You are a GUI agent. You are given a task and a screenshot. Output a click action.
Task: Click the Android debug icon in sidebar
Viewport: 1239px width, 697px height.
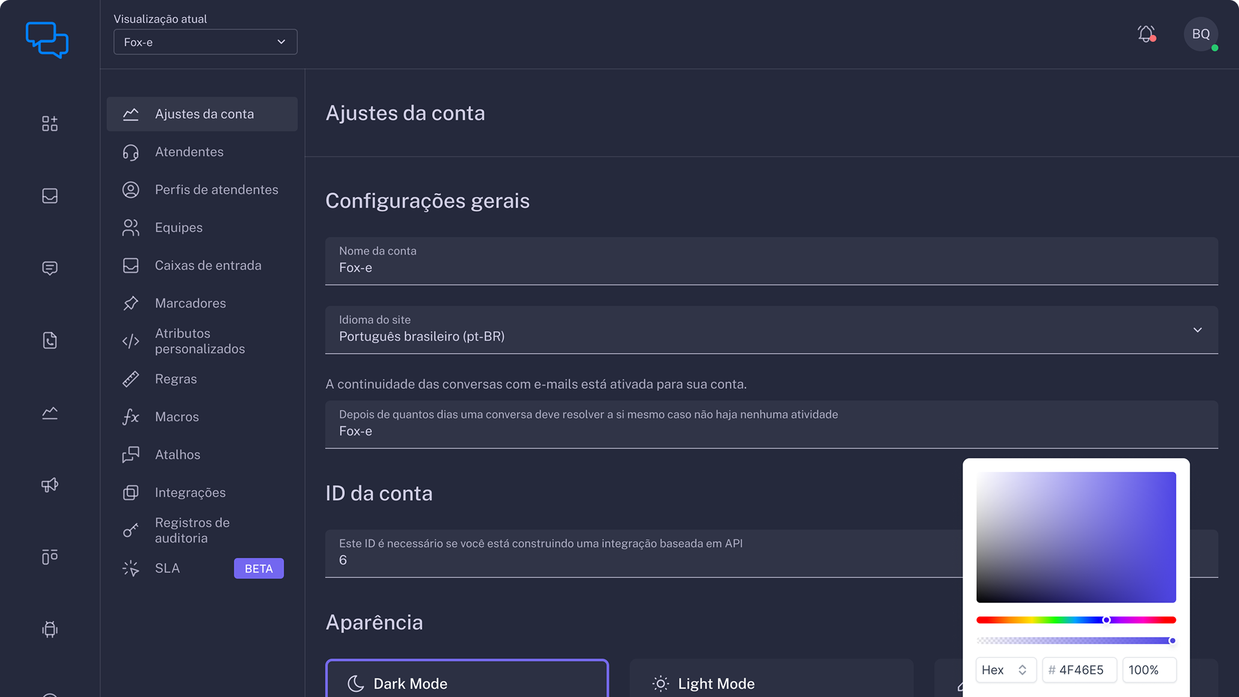(x=50, y=629)
